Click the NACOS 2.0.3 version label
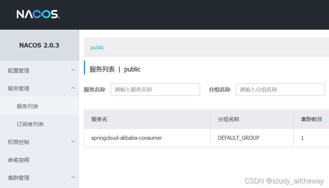Viewport: 329px width, 188px height. [x=39, y=45]
